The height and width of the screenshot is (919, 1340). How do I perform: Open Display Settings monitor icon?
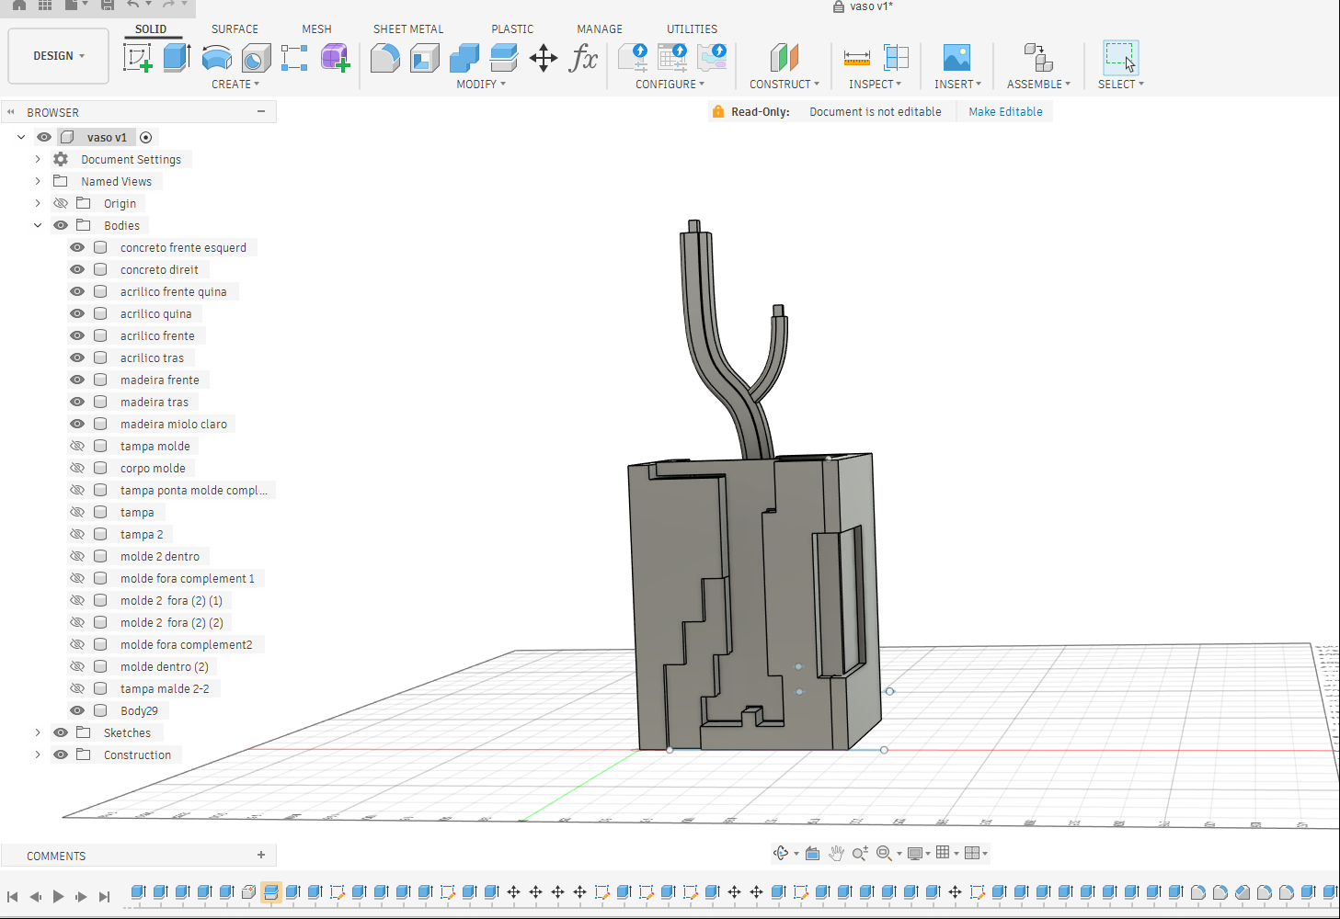tap(915, 853)
